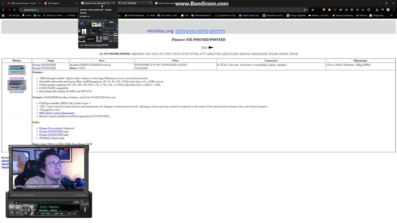The height and width of the screenshot is (223, 397).
Task: Open the All models link
Action: coord(101,54)
